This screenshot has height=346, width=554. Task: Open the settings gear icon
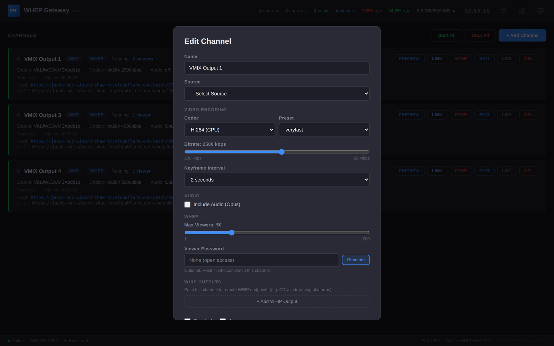click(540, 11)
